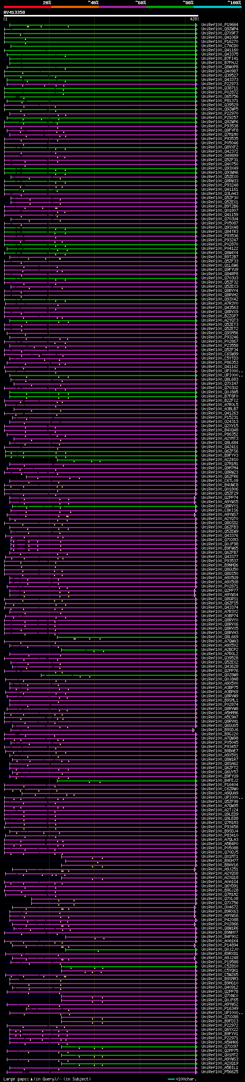Click the UniRef100_Q9ZWP5 label
This screenshot has height=1082, width=245.
tap(219, 109)
